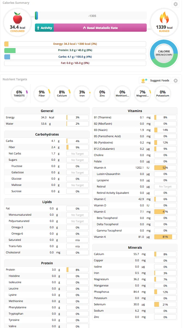Viewport: 183px width, 328px height.
Task: Click the Activity segment of burned bar
Action: coord(44,28)
